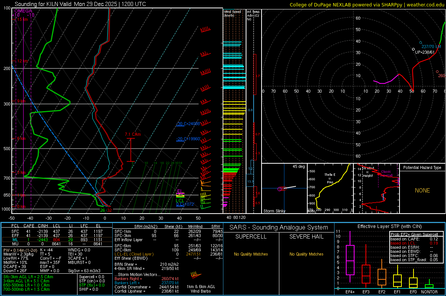Click the 1km & 6km AGL wind barbs icon
This screenshot has height=296, width=446.
point(196,275)
